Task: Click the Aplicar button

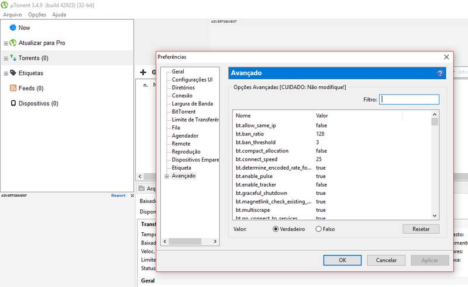Action: coord(430,260)
